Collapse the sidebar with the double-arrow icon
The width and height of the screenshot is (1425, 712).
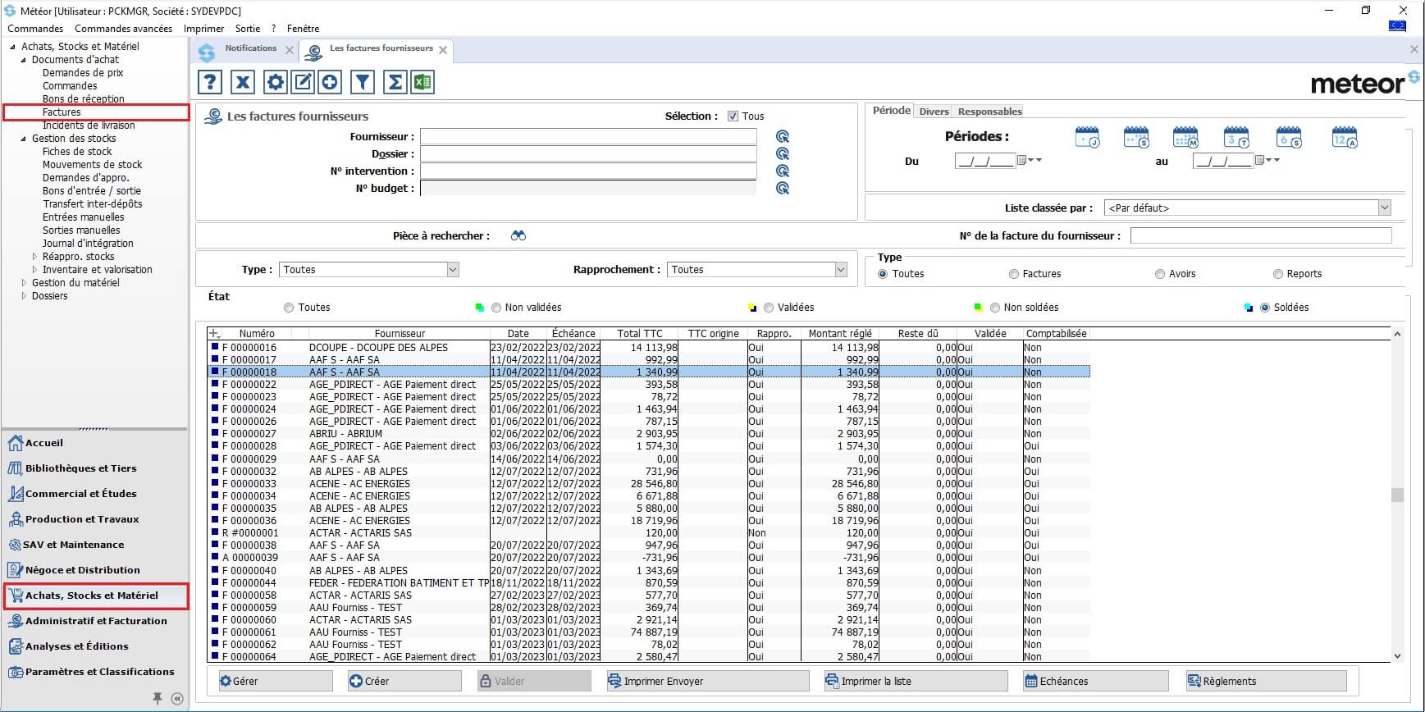point(177,699)
